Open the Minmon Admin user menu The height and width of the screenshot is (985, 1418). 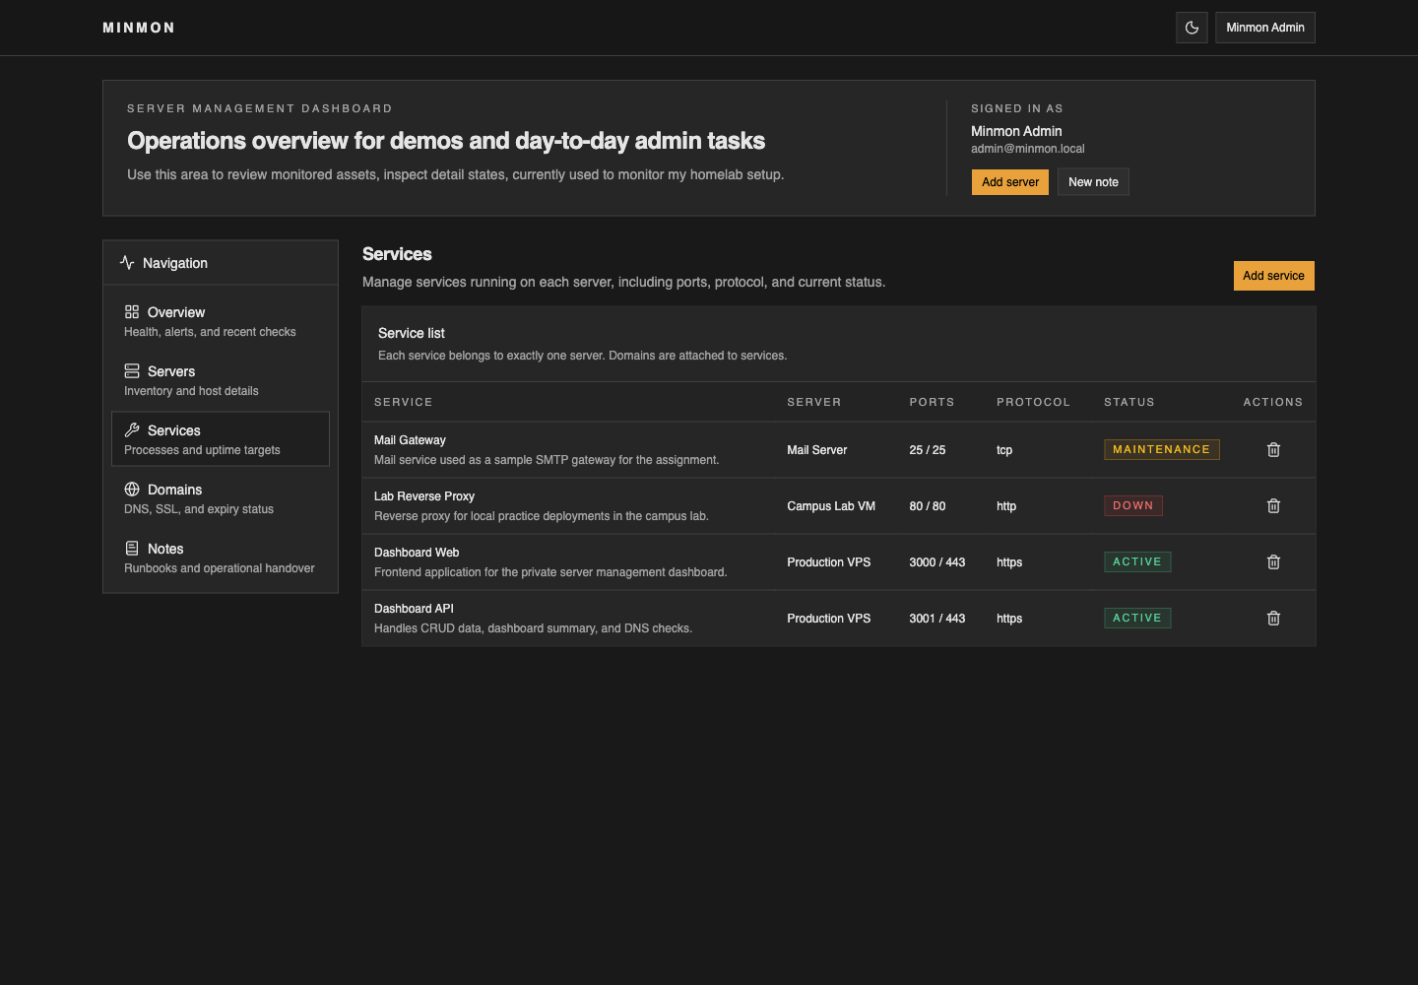(1265, 28)
